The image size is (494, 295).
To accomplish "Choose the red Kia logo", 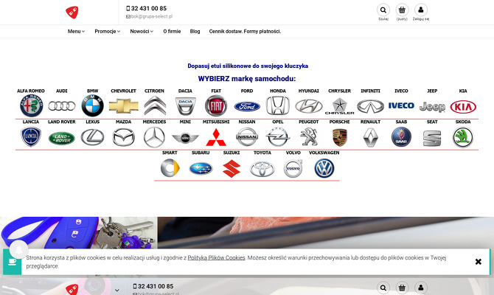I will pos(463,107).
